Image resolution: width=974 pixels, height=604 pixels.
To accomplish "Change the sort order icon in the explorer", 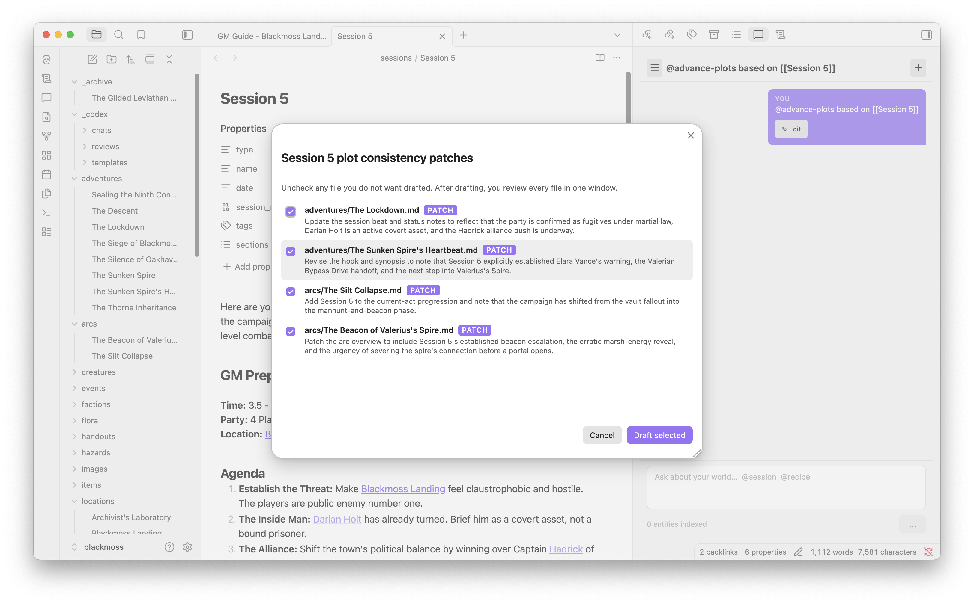I will click(x=131, y=60).
